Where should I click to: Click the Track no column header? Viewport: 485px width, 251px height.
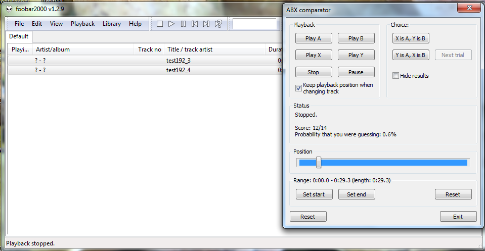149,49
